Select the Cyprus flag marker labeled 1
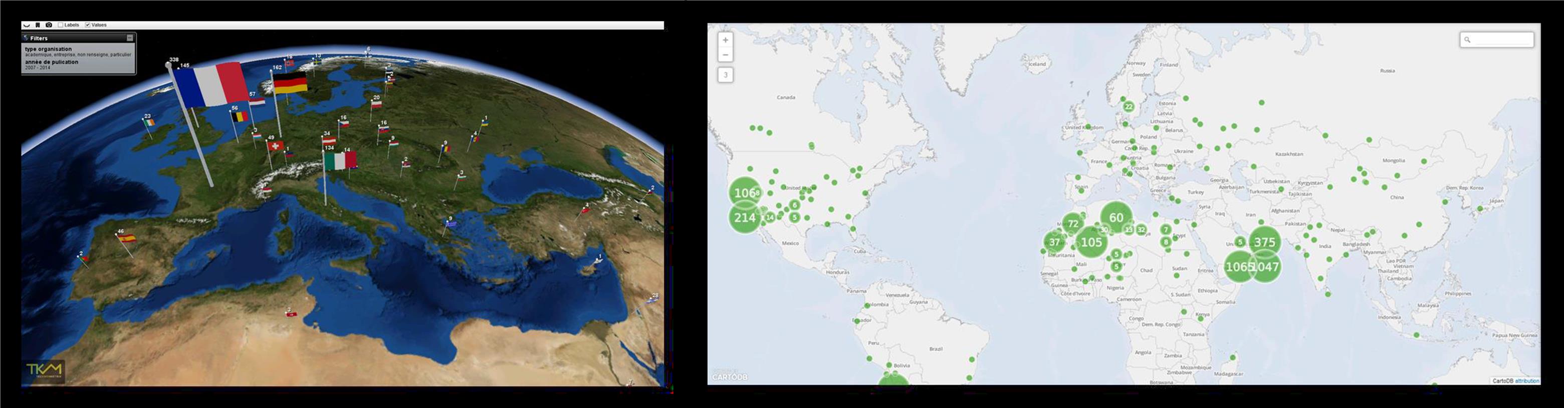 click(599, 261)
